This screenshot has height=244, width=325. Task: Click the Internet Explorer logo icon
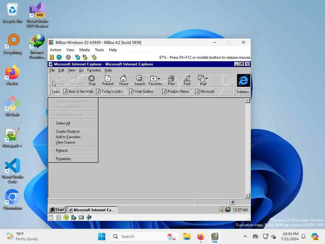[x=243, y=80]
